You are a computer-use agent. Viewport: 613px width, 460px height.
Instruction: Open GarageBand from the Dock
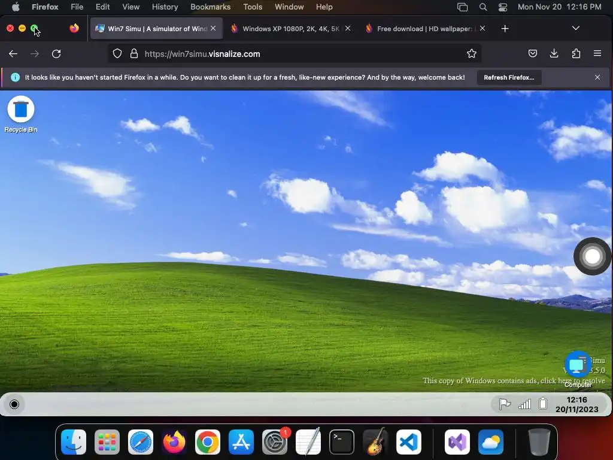(375, 442)
